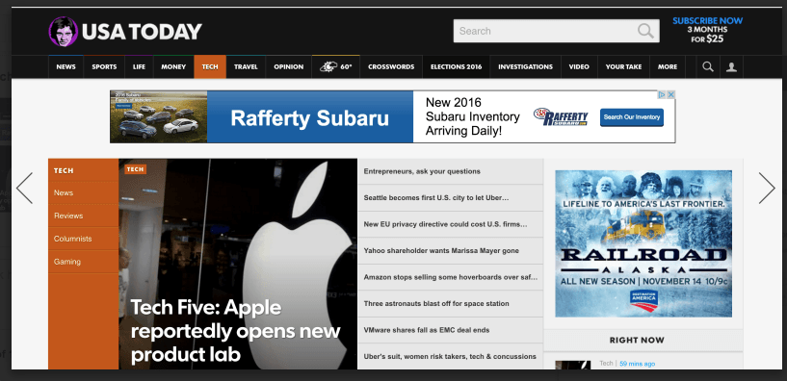787x381 pixels.
Task: Click the Rafferty Subaru logo in the ad
Action: coord(561,116)
